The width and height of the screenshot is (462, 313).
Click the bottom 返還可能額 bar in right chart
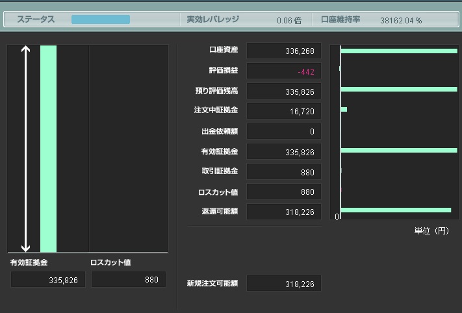click(x=396, y=210)
